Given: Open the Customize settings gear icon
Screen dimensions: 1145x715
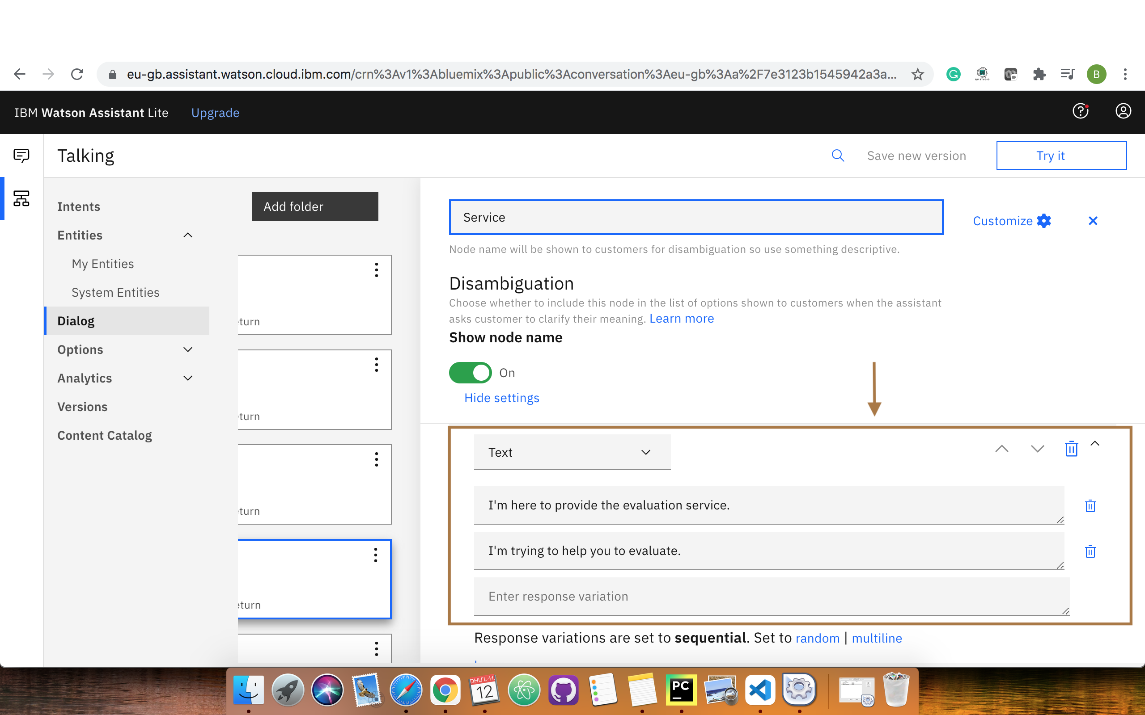Looking at the screenshot, I should (x=1044, y=220).
